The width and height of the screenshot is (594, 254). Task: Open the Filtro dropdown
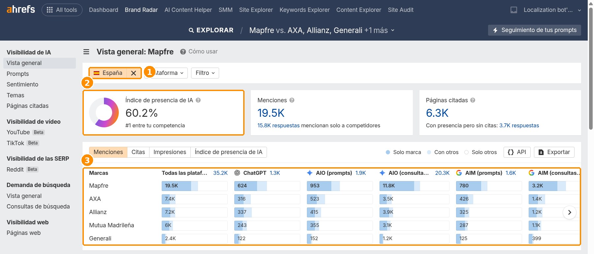tap(205, 73)
